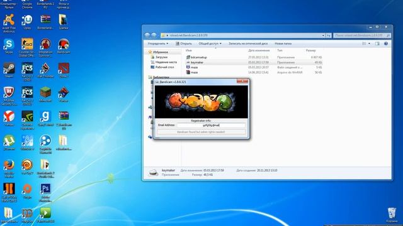403x226 pixels.
Task: Click the Explorer Forward navigation arrow
Action: tap(154, 35)
